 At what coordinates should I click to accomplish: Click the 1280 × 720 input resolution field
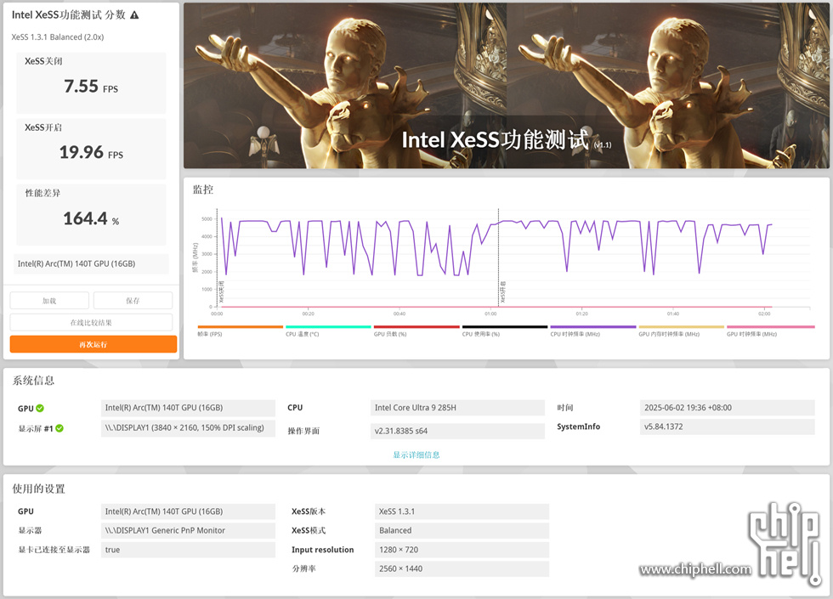click(x=462, y=550)
